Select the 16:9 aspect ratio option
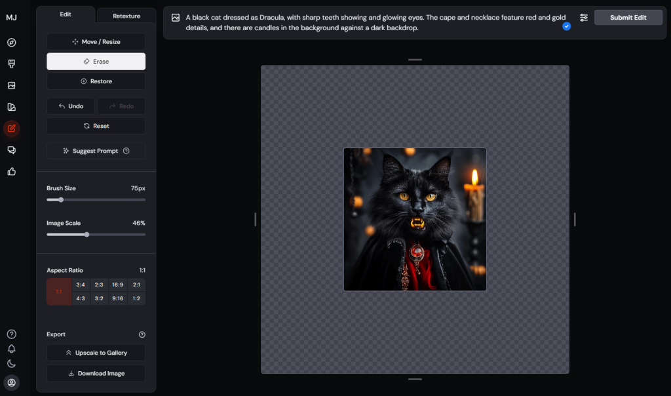 tap(117, 285)
